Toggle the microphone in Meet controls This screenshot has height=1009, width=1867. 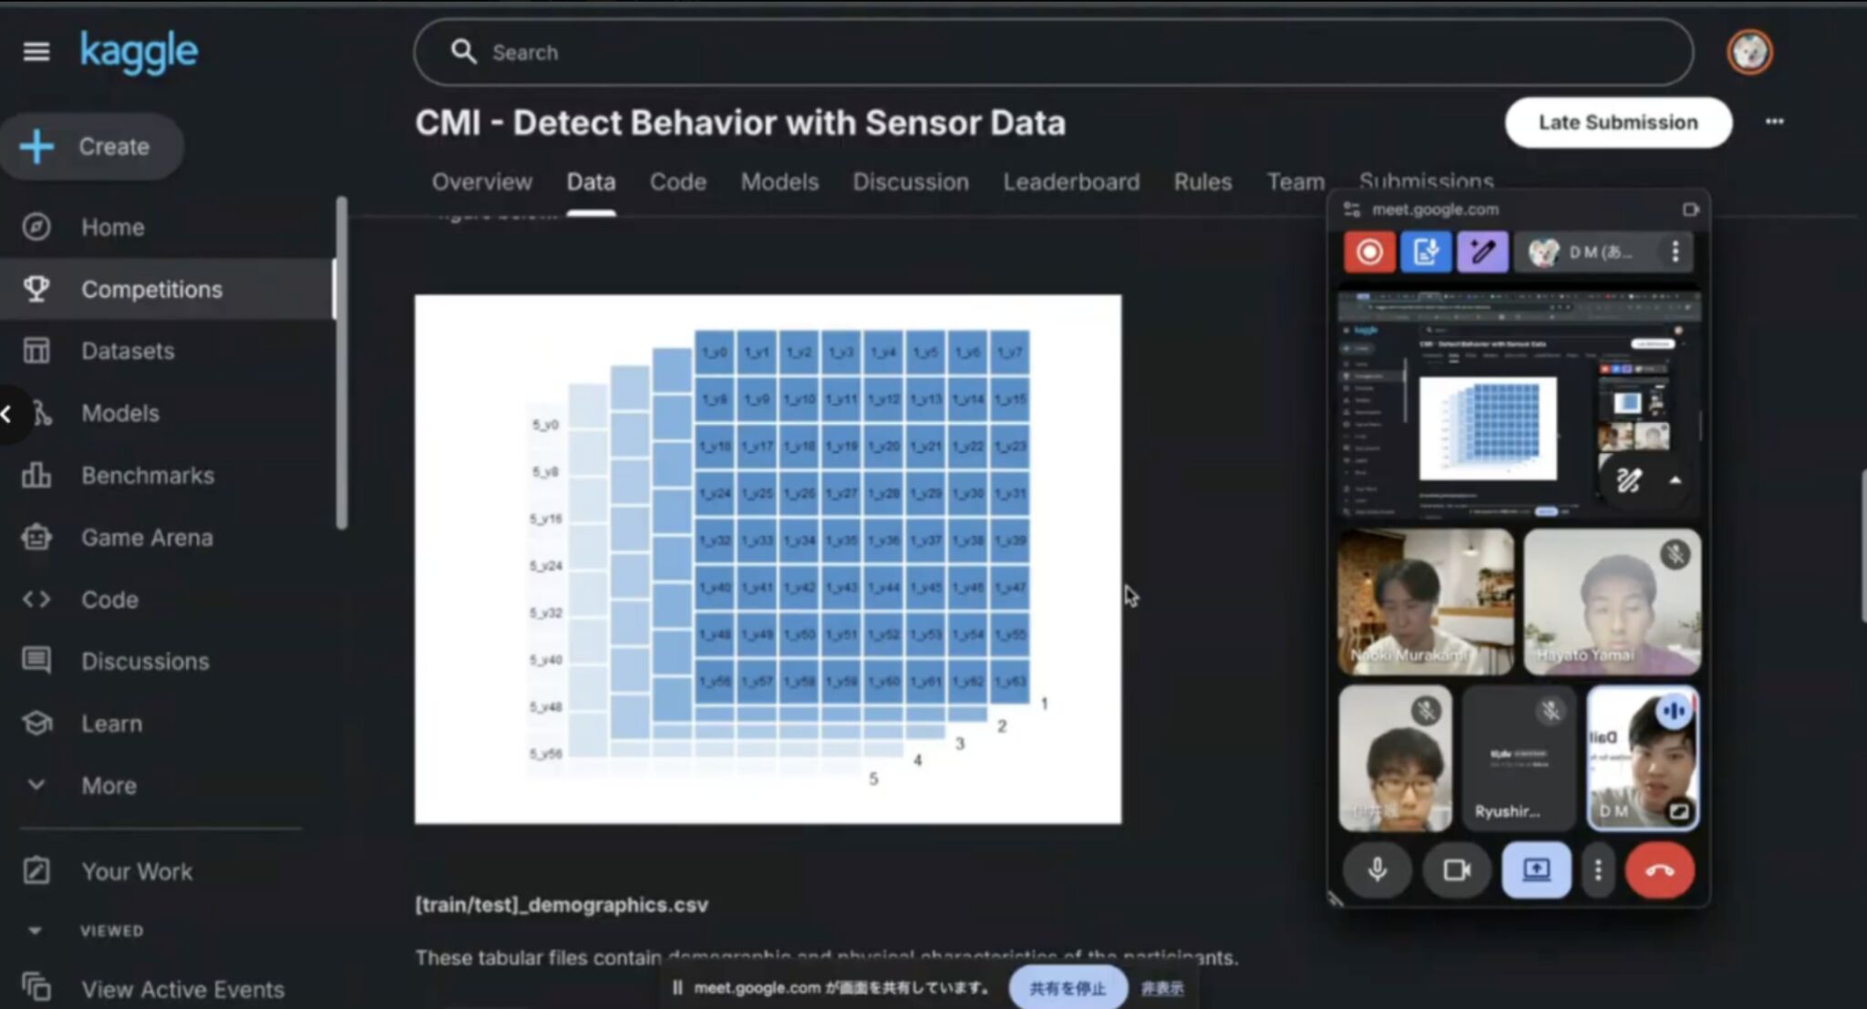point(1377,870)
